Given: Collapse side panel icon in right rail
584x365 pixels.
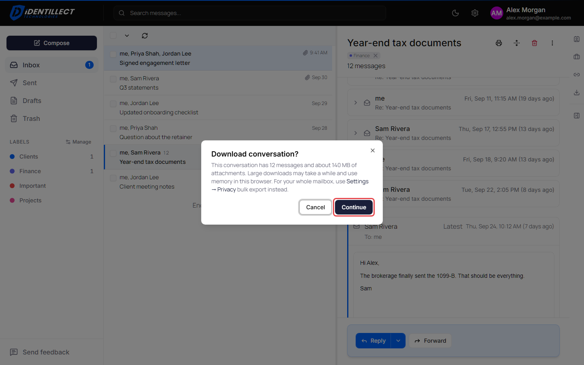Looking at the screenshot, I should tap(577, 116).
